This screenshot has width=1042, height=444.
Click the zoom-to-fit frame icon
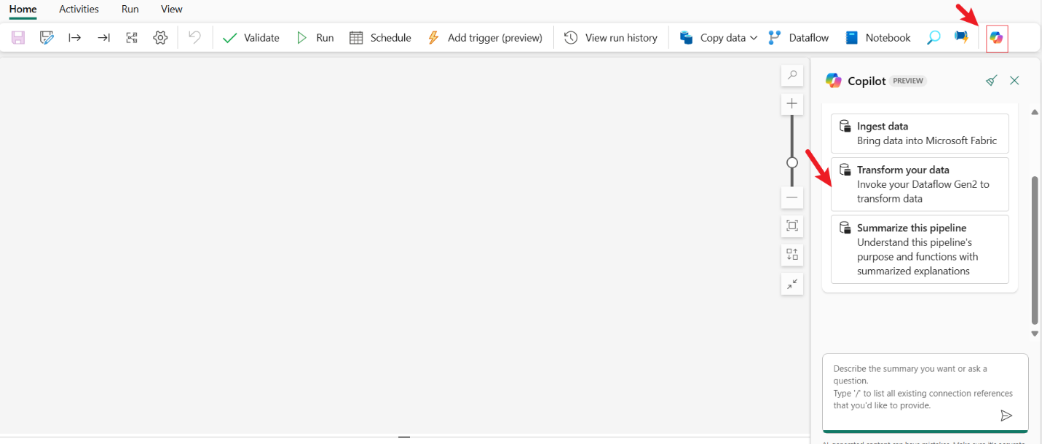(792, 226)
